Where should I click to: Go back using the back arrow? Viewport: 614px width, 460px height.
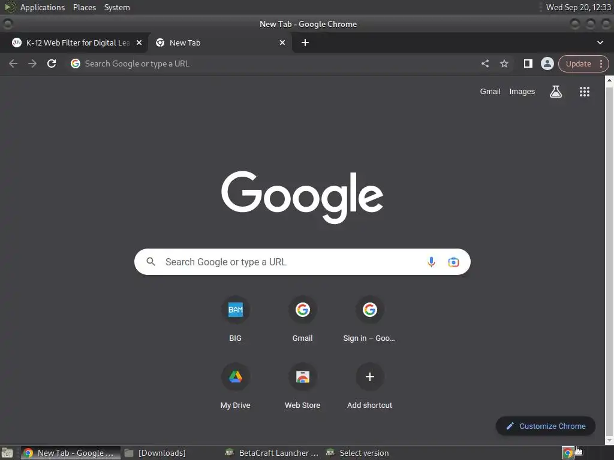(x=13, y=63)
